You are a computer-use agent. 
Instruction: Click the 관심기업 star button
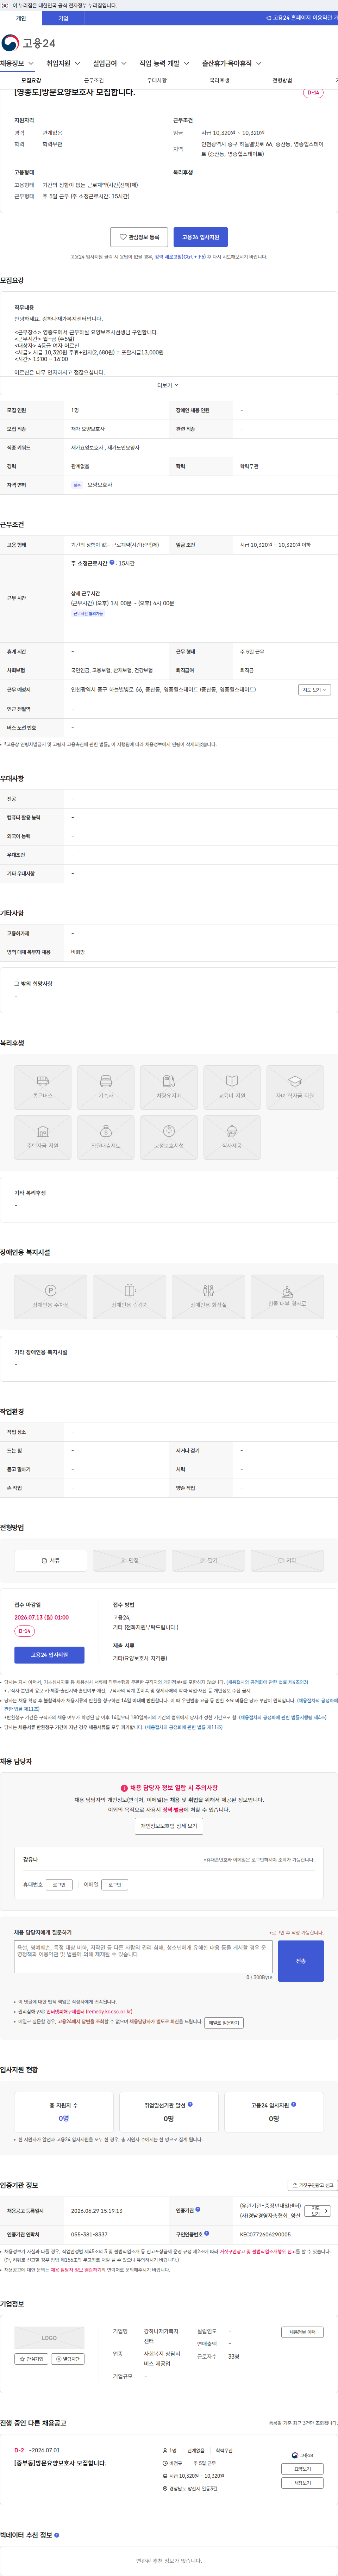pos(31,2359)
